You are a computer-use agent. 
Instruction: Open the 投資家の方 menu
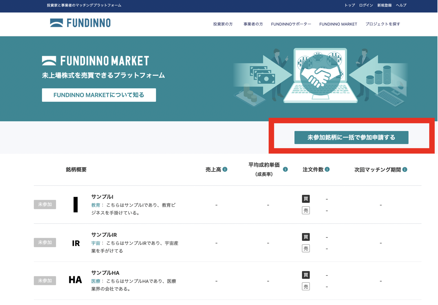223,24
